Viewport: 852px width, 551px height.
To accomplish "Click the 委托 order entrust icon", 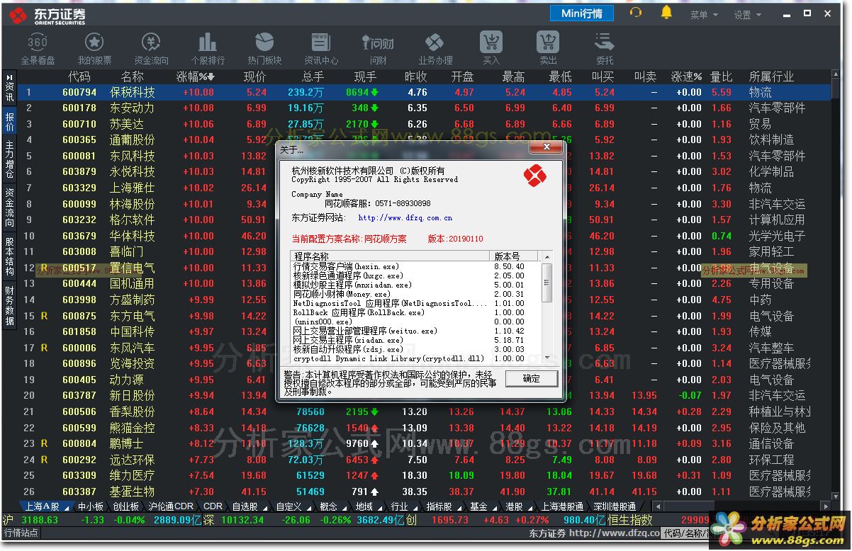I will 605,41.
